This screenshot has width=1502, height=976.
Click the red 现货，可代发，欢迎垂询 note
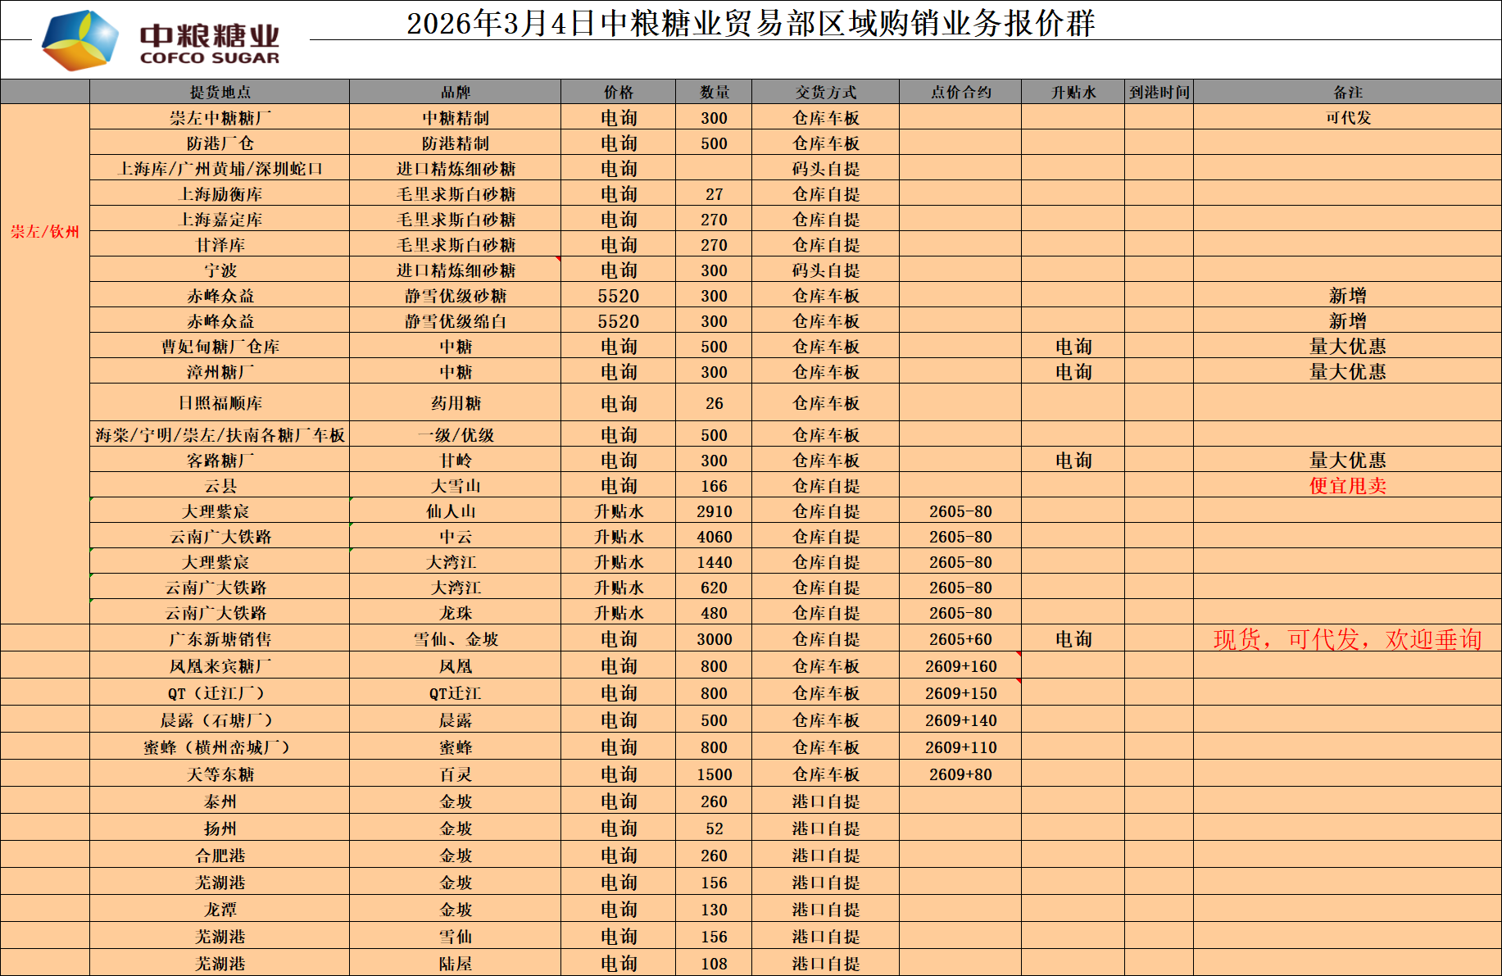click(1347, 639)
